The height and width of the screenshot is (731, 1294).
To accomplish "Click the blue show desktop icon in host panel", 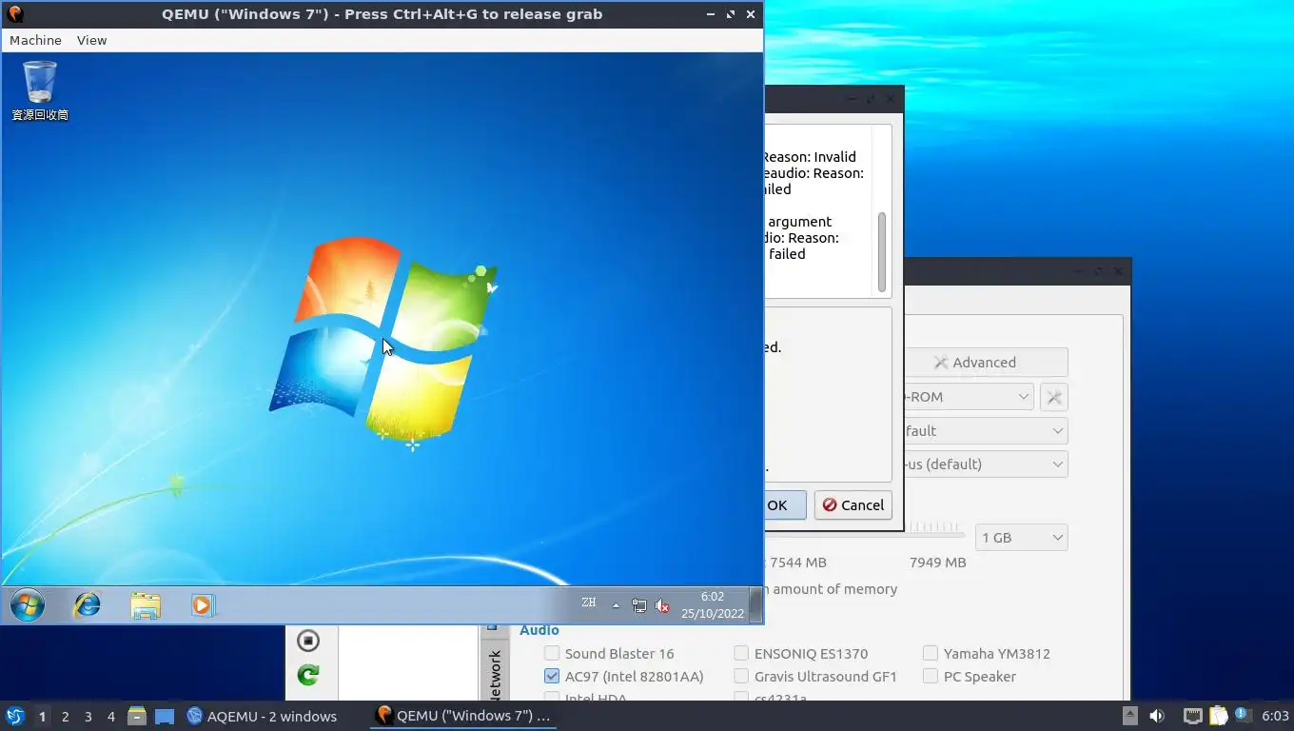I will pyautogui.click(x=165, y=716).
